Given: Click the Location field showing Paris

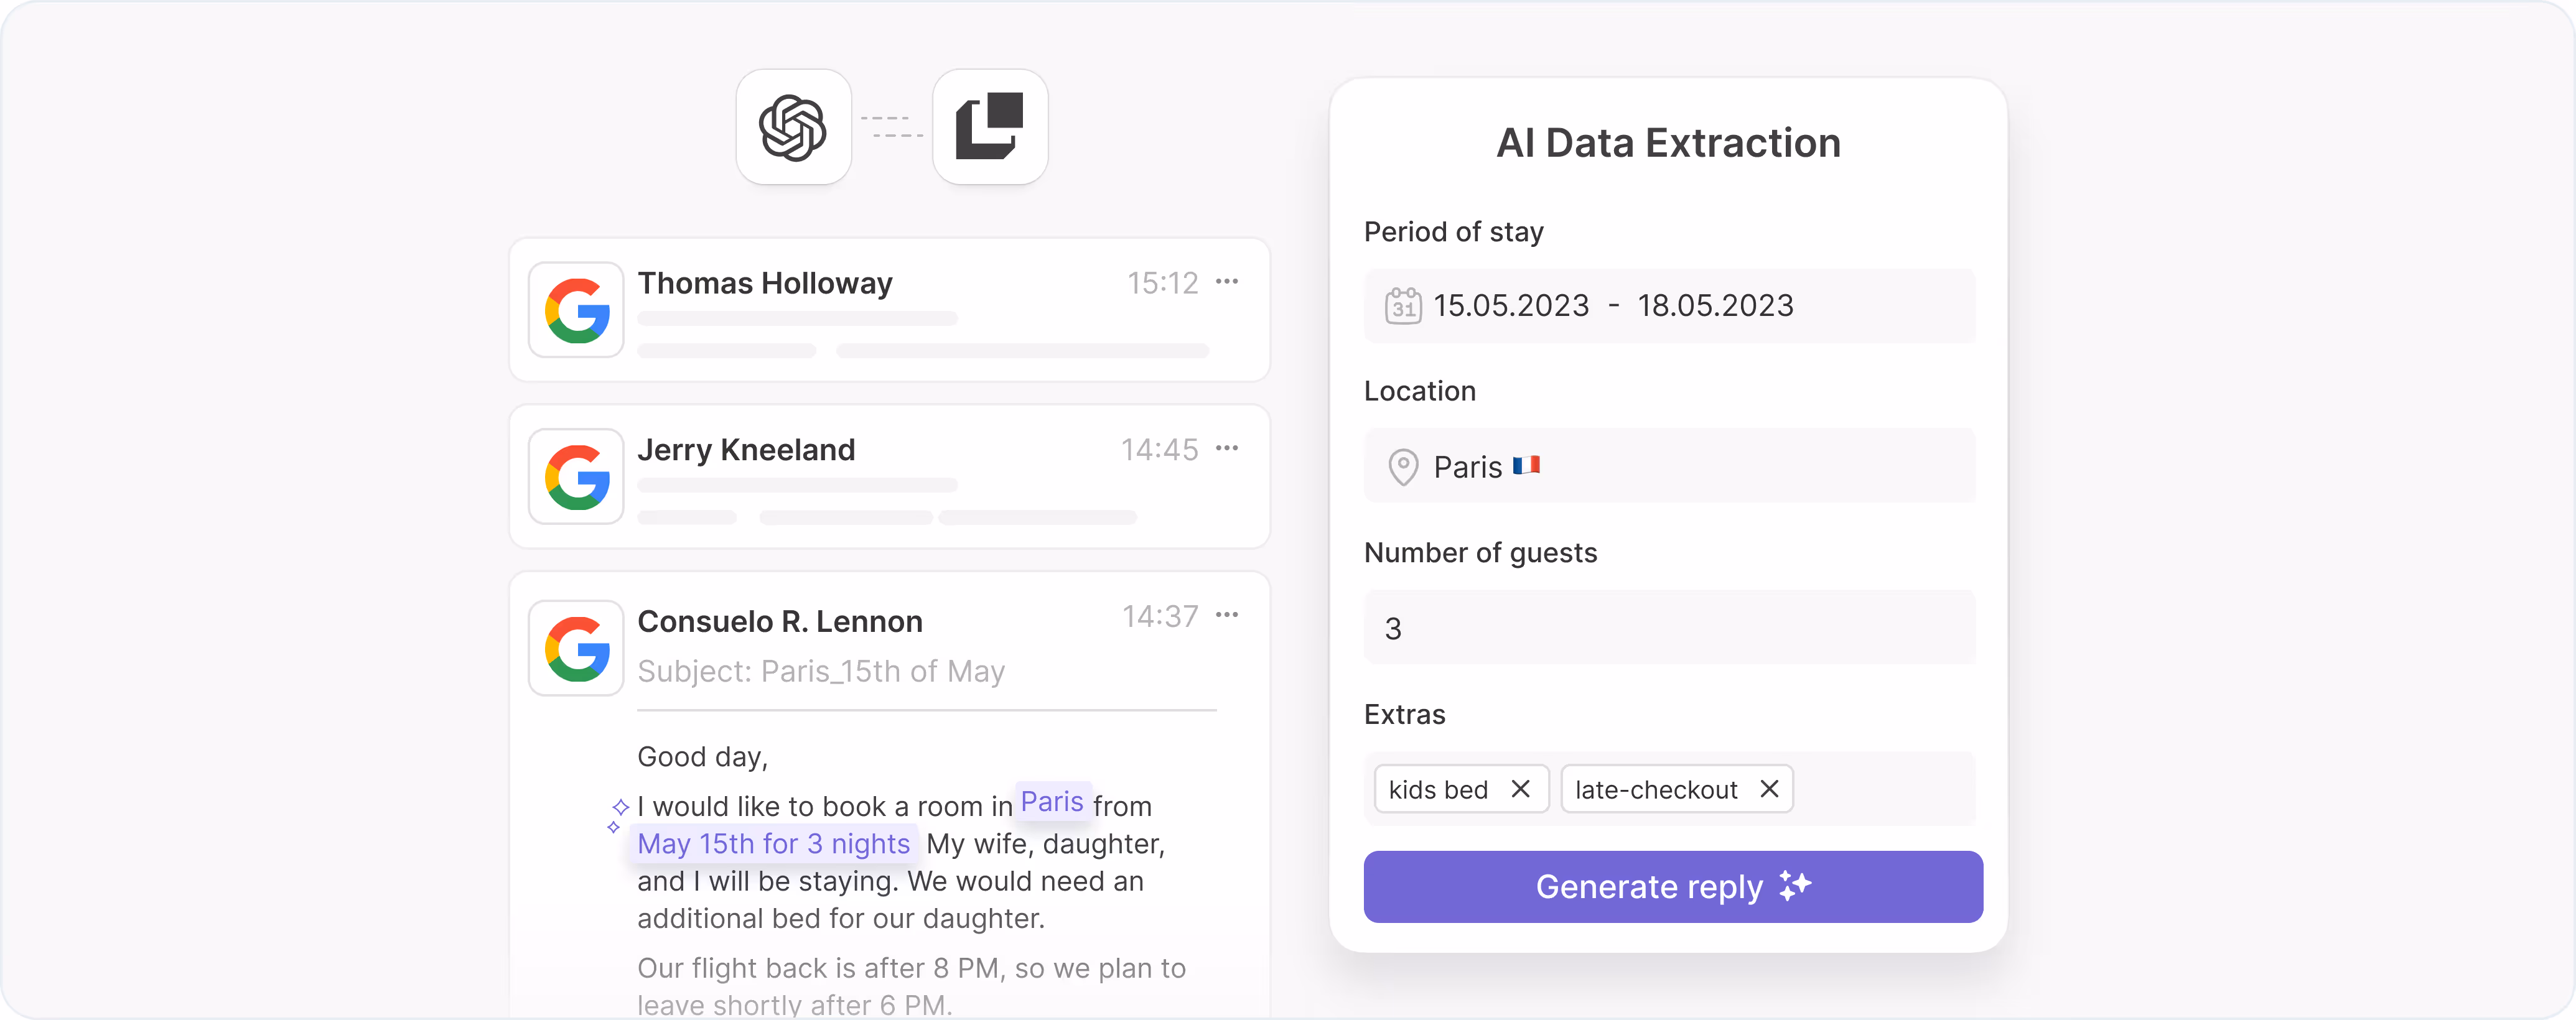Looking at the screenshot, I should (1669, 467).
